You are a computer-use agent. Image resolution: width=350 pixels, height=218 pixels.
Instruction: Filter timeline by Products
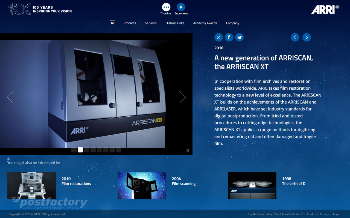click(130, 23)
